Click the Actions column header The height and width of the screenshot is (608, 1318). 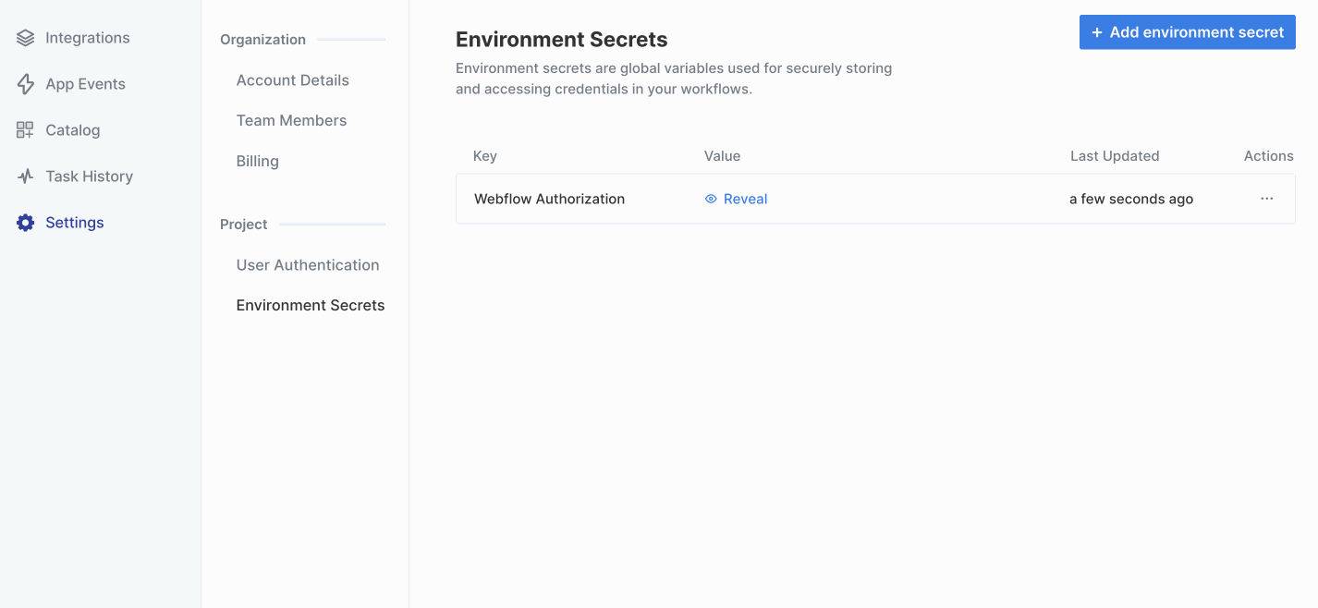pyautogui.click(x=1268, y=156)
